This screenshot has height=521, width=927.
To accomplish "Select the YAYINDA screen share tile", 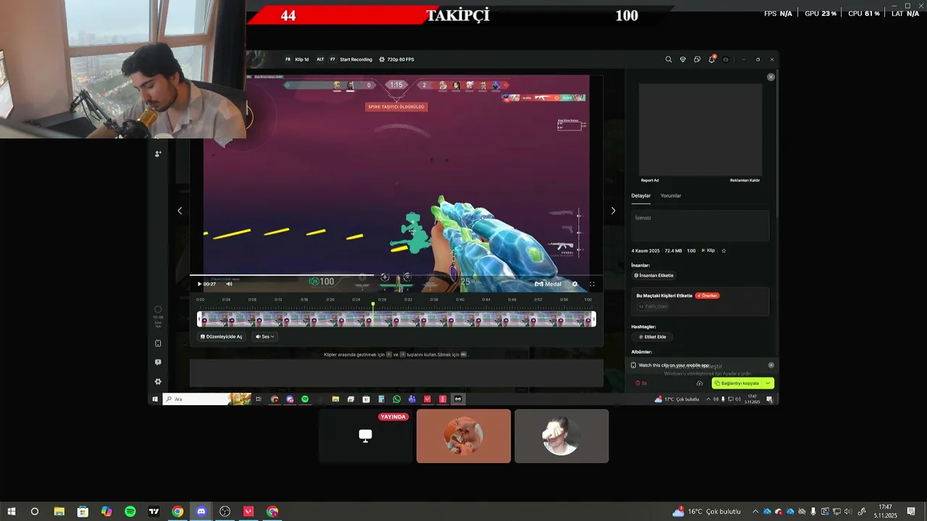I will tap(366, 436).
